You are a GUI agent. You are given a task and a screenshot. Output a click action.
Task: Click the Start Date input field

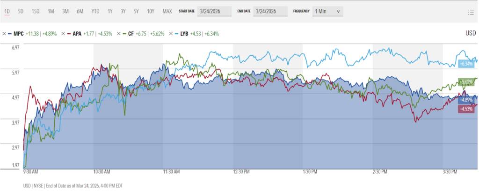pos(214,11)
